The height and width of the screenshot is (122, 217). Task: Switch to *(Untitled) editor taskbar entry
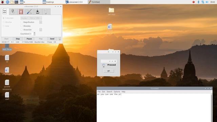99,2
